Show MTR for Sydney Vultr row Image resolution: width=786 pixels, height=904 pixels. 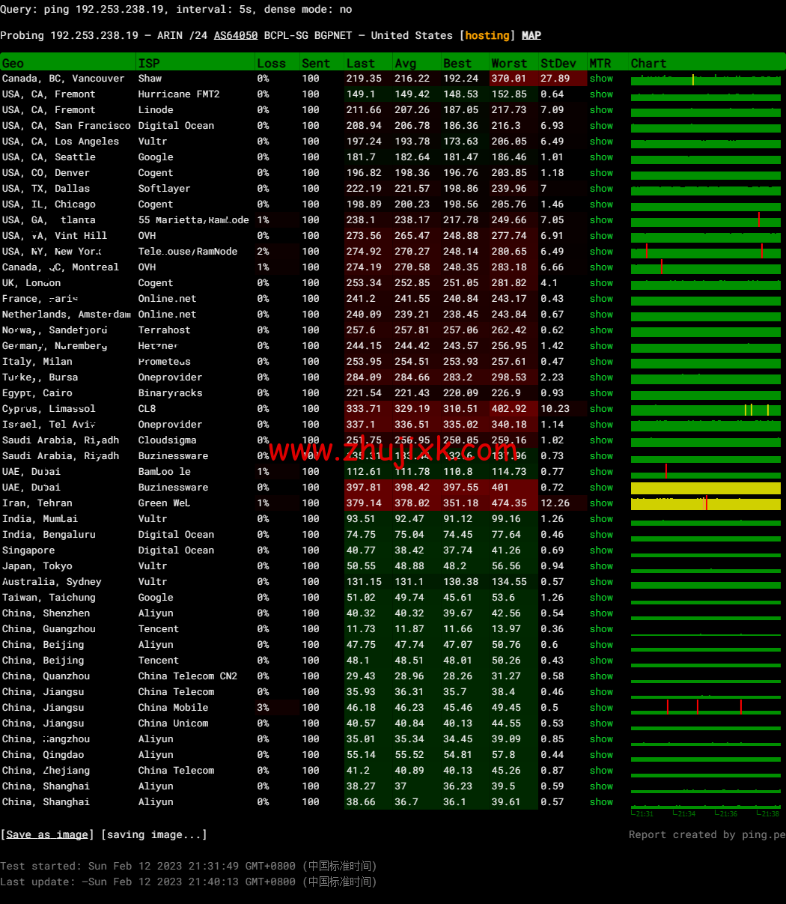pos(600,582)
